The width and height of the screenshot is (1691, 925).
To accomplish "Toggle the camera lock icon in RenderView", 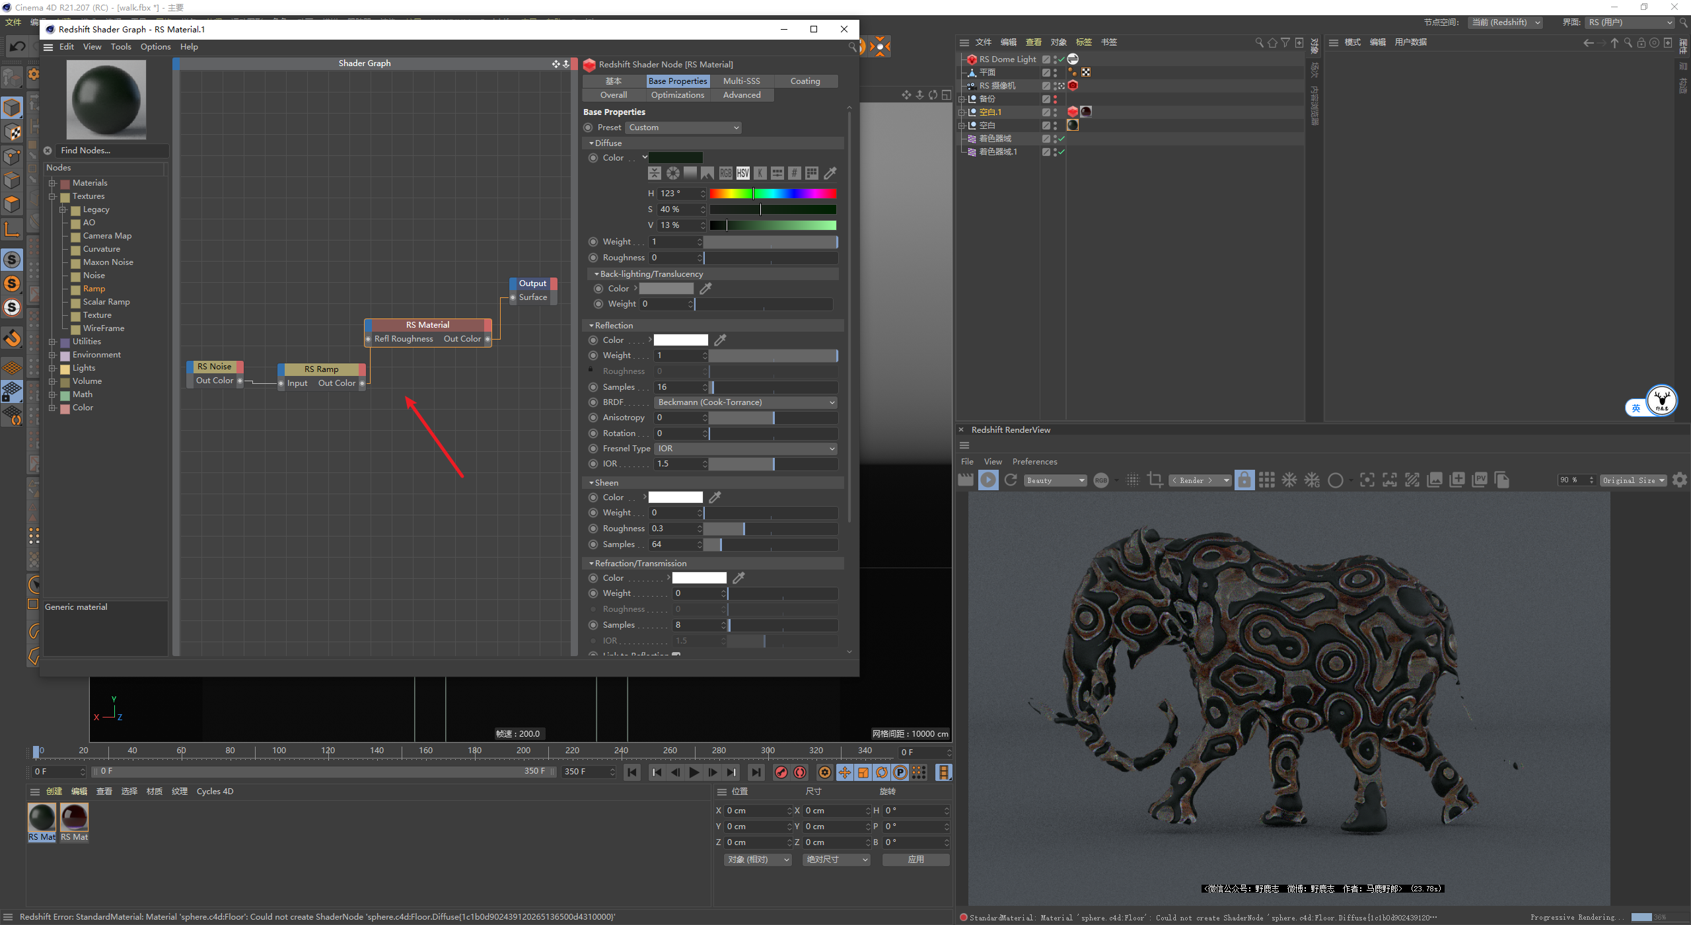I will (1244, 480).
